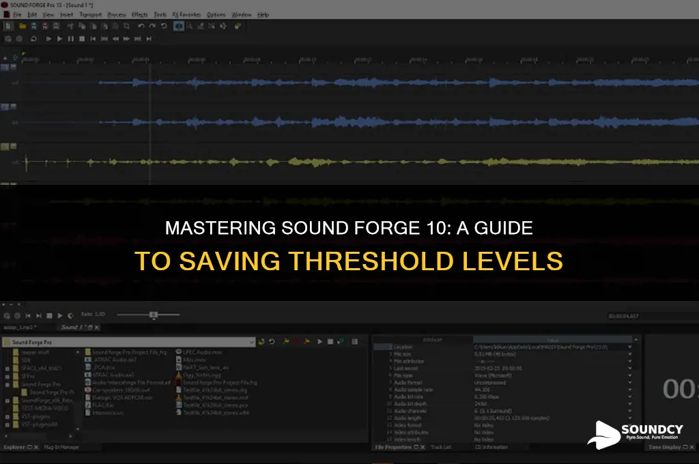Click Rewind in top transport bar

coord(115,39)
